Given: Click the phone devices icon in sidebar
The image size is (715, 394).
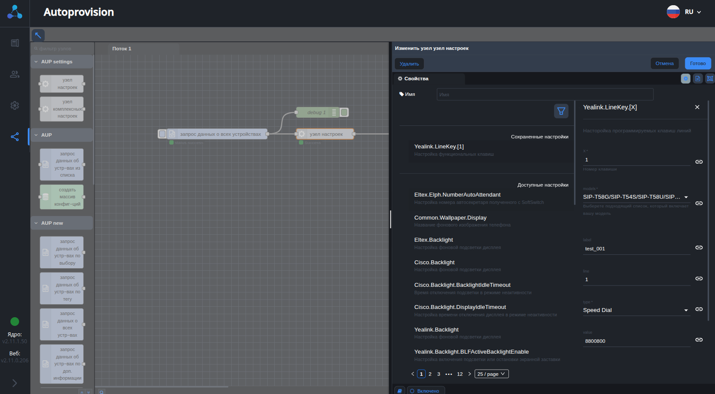Looking at the screenshot, I should 15,43.
